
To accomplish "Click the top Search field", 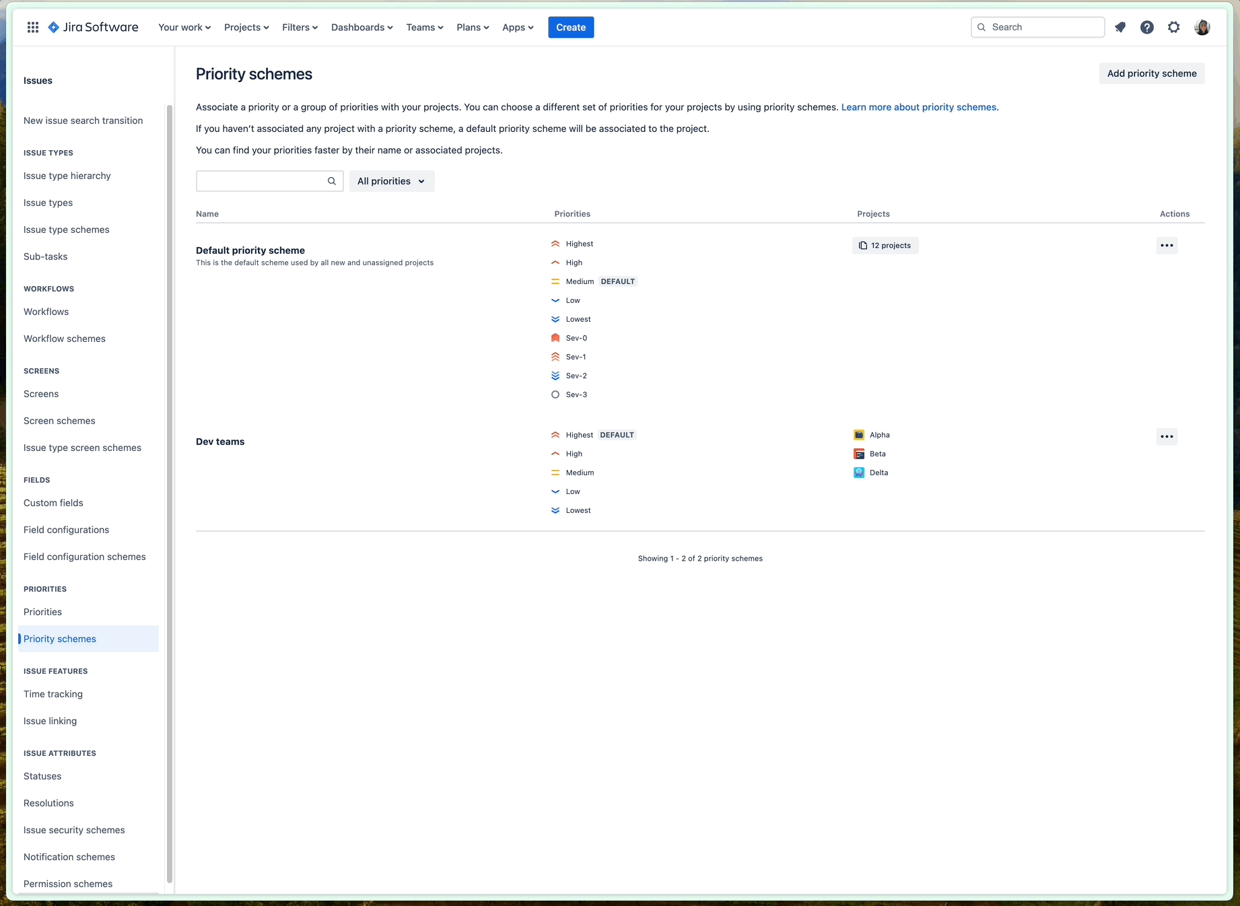I will click(1037, 27).
